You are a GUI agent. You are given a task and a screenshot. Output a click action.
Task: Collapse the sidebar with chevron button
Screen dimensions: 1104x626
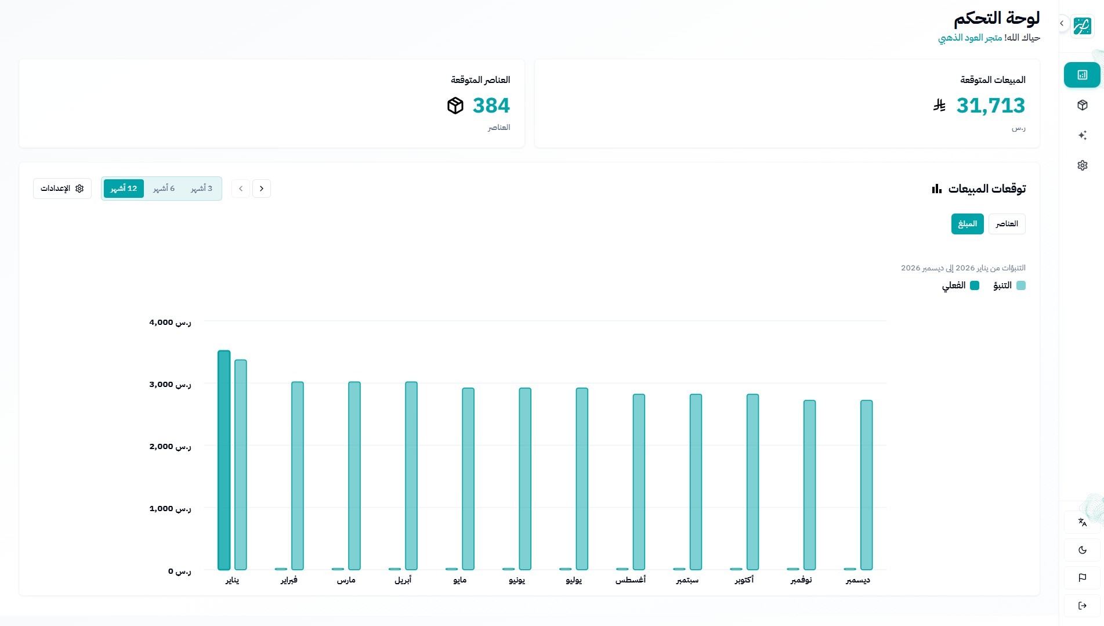pyautogui.click(x=1062, y=23)
